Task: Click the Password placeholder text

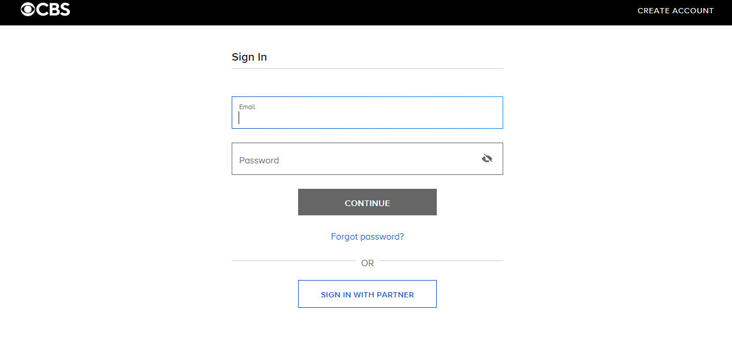Action: [x=259, y=161]
